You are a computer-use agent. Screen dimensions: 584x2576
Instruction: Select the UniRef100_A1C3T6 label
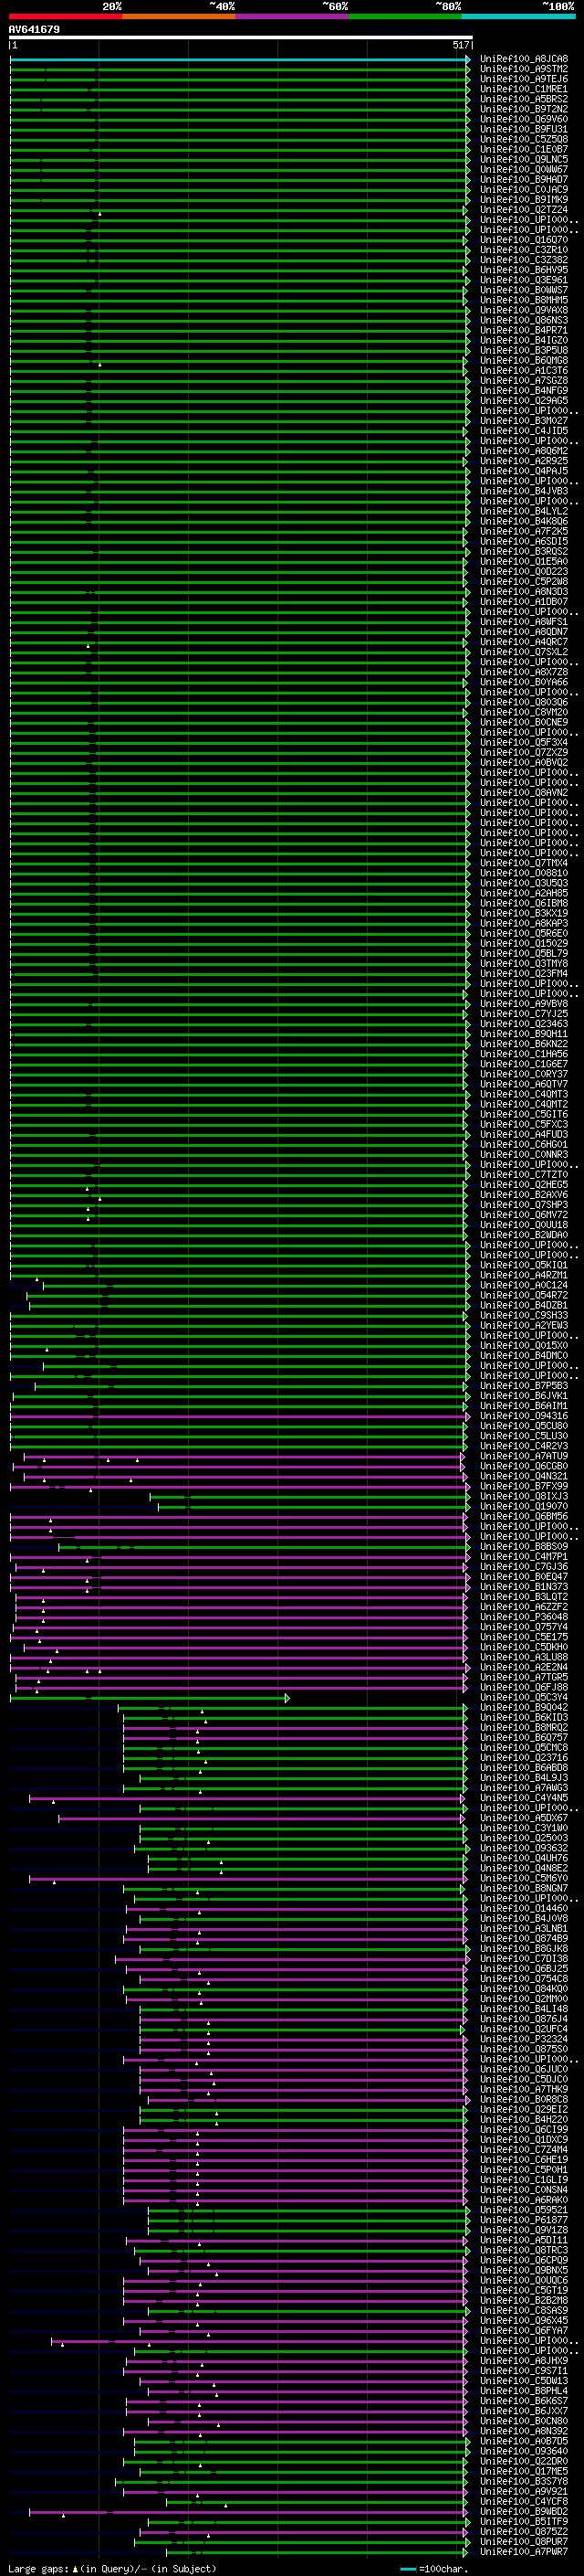tap(524, 370)
